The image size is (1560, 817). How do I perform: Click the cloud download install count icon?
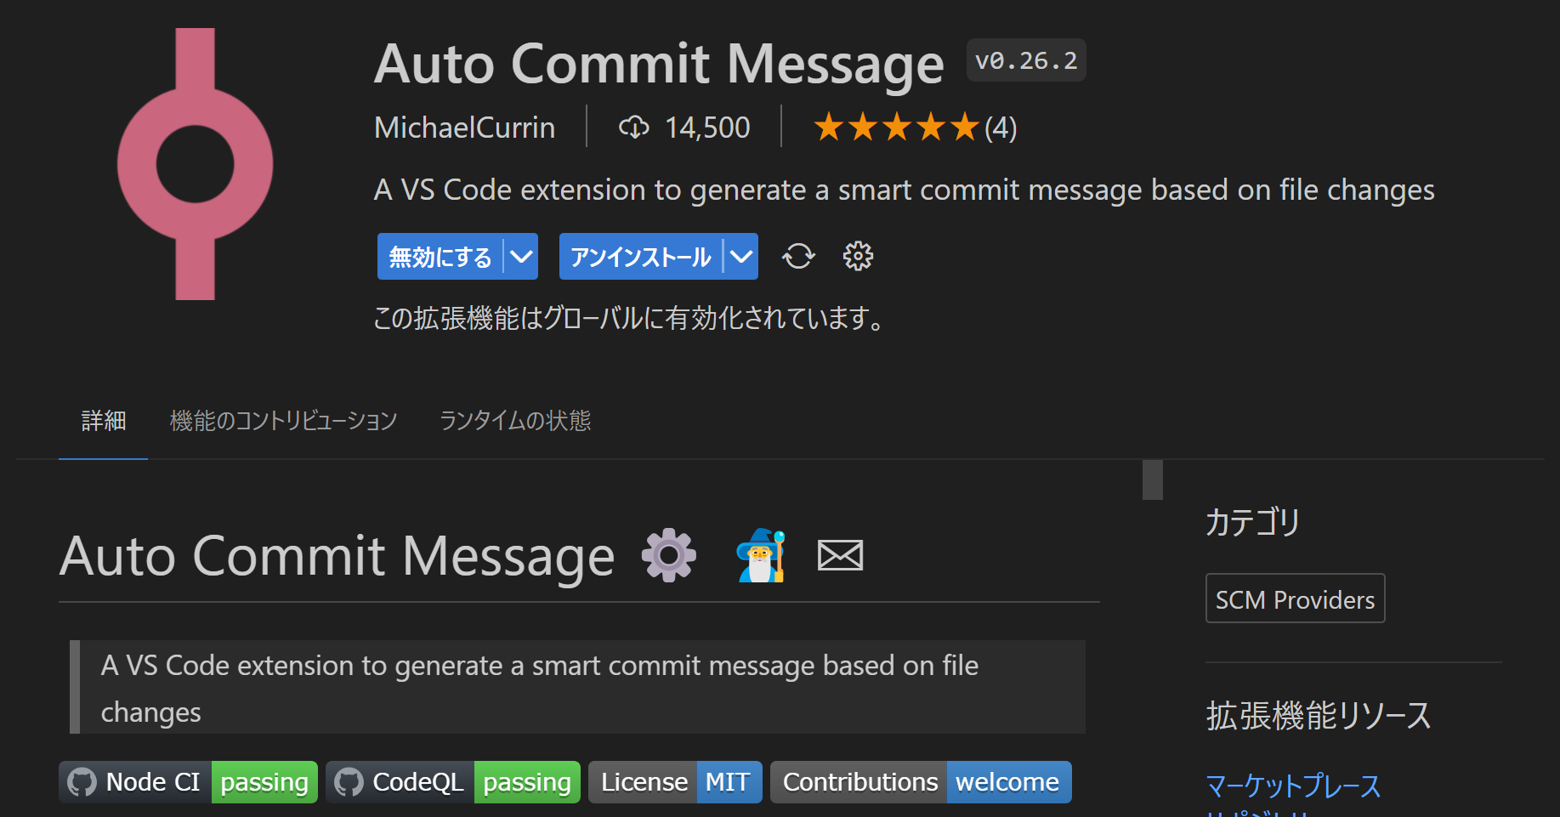click(x=633, y=128)
